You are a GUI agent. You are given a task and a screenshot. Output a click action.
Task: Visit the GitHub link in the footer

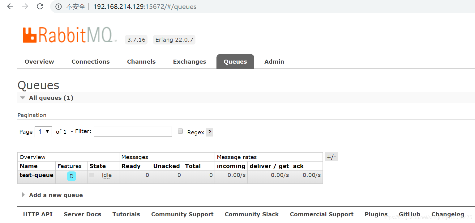tap(409, 214)
